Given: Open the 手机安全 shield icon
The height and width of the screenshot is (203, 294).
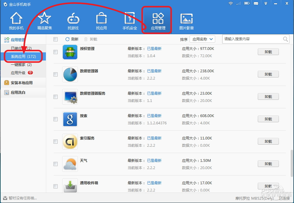Looking at the screenshot, I should click(130, 21).
